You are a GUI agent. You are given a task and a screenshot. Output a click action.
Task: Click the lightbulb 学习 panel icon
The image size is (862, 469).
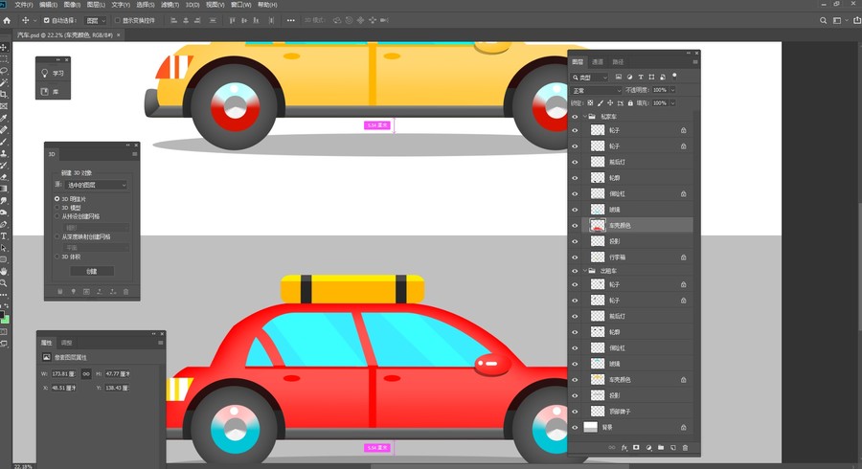pyautogui.click(x=44, y=73)
